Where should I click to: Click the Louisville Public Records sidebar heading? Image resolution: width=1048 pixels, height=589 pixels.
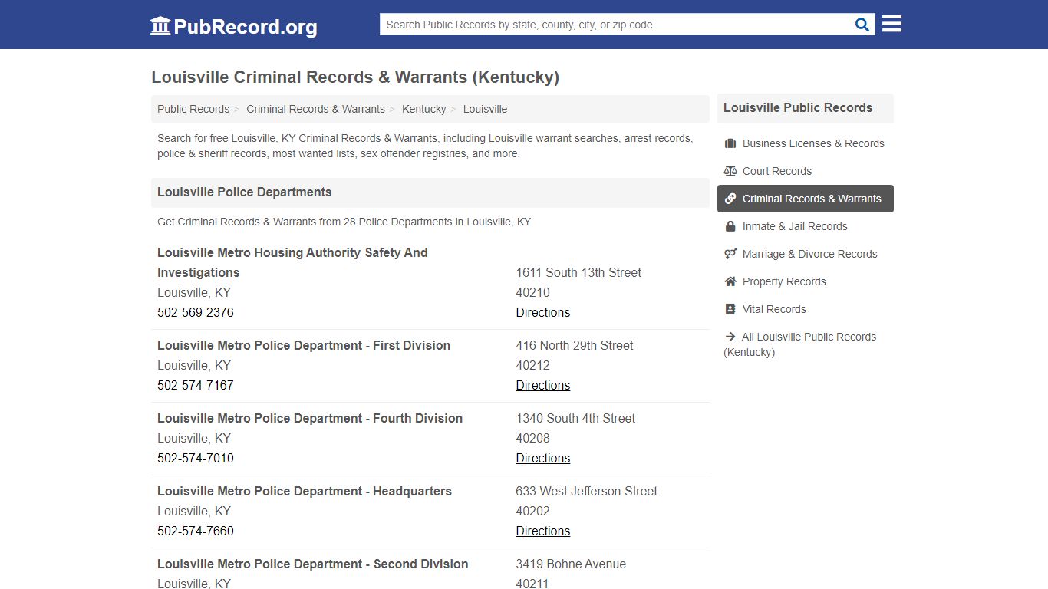click(x=798, y=107)
